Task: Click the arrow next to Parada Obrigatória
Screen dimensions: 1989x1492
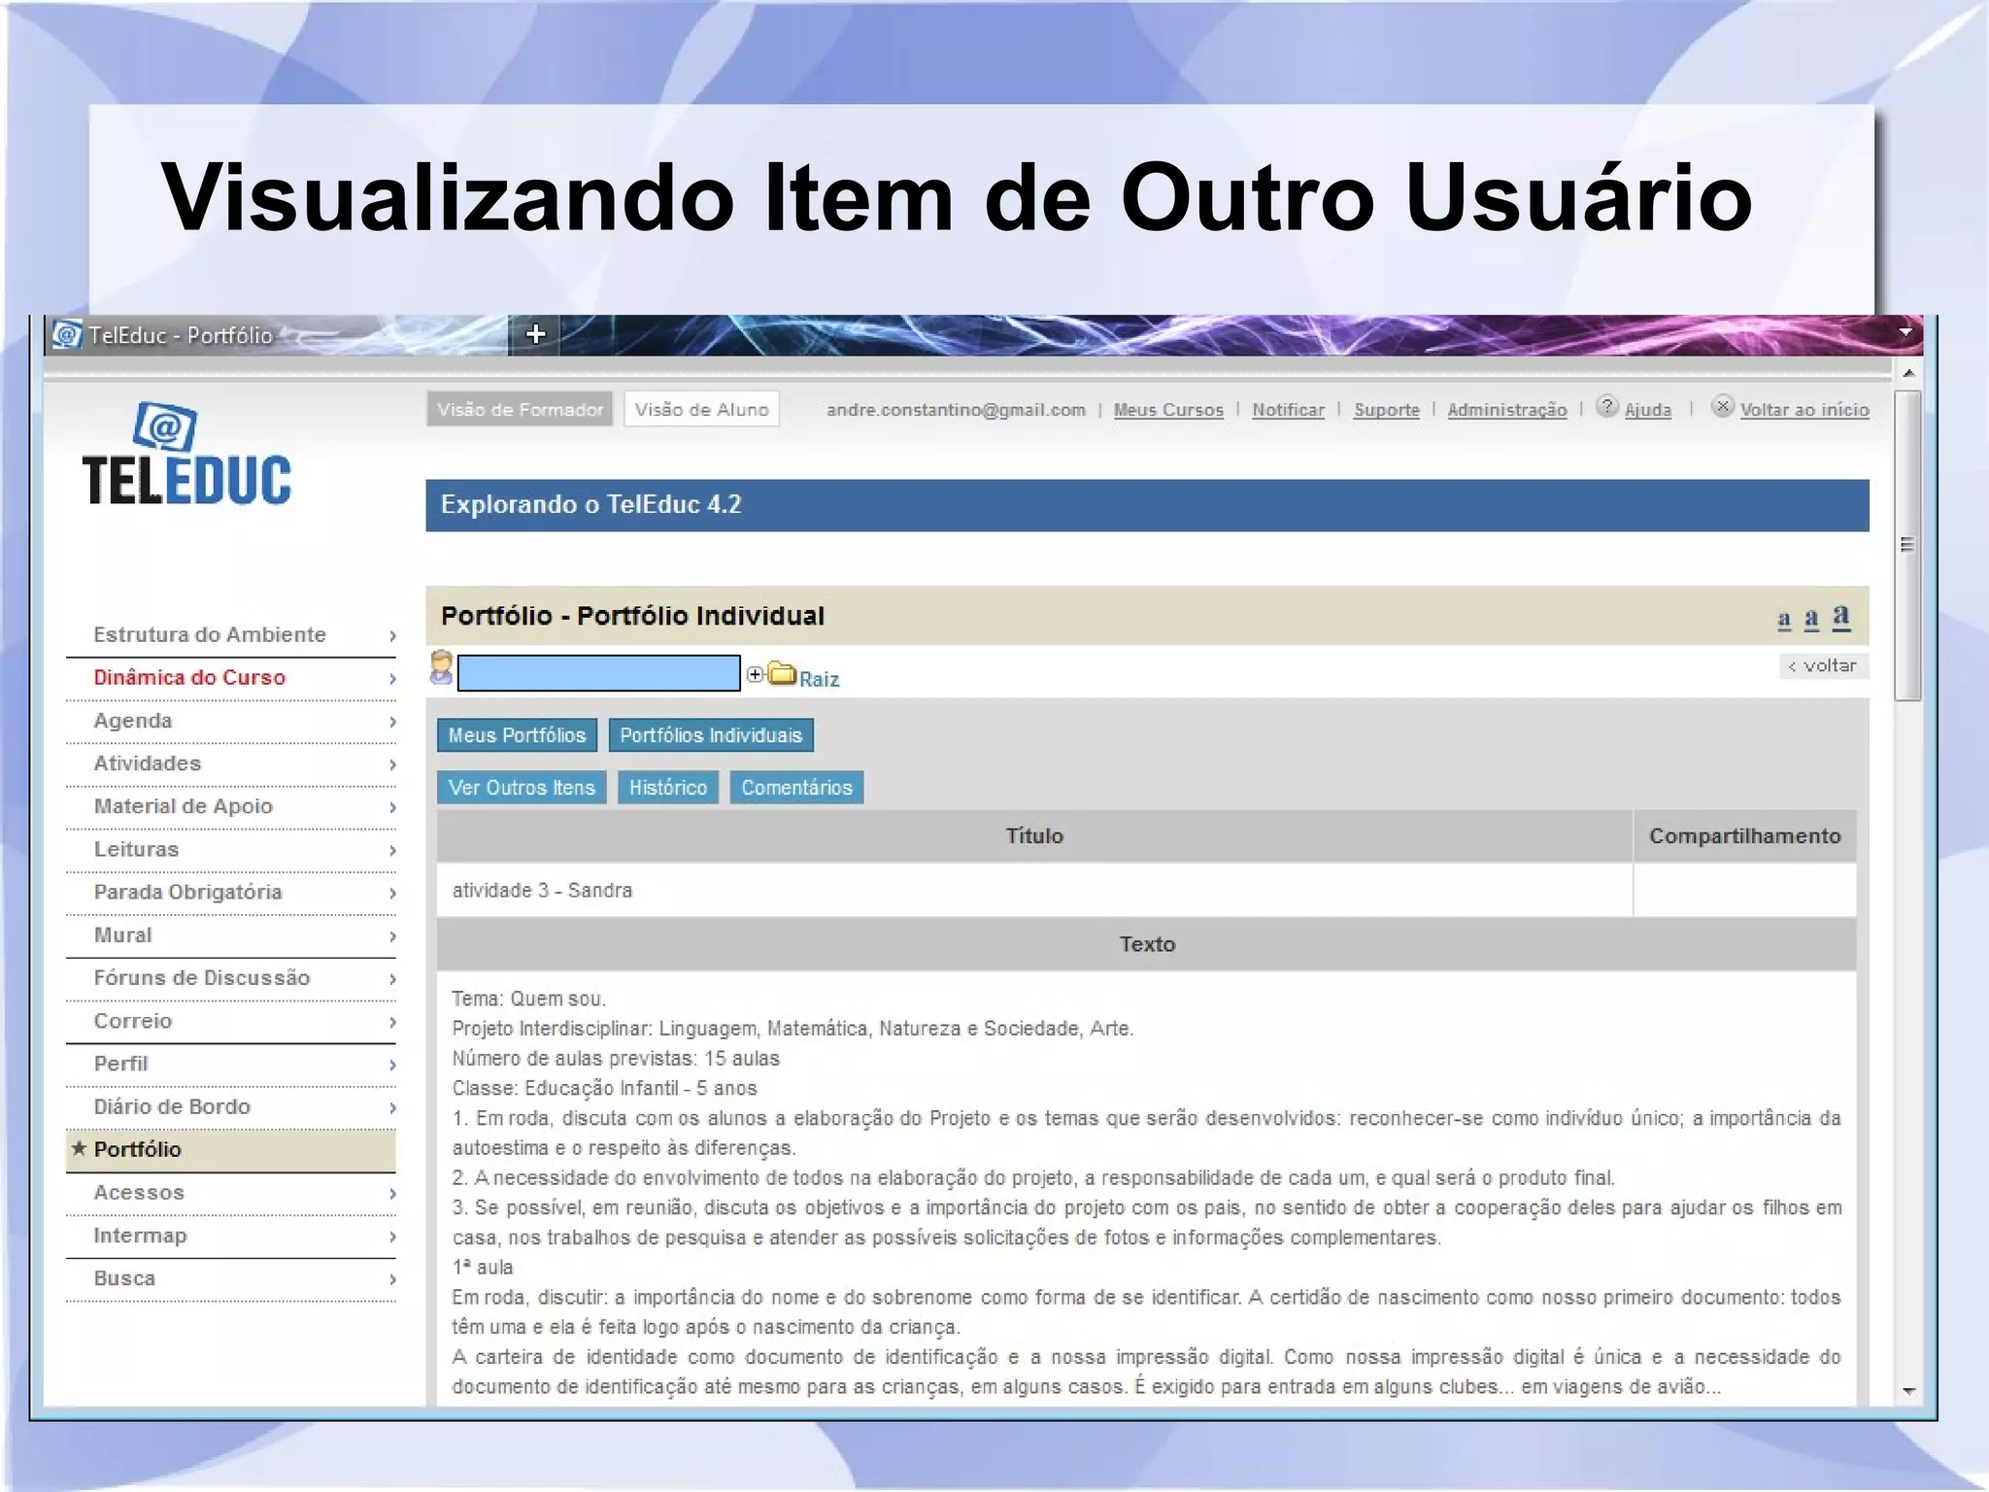Action: tap(391, 894)
